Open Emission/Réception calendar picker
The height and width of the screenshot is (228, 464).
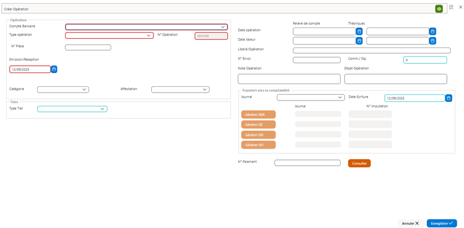pos(54,69)
